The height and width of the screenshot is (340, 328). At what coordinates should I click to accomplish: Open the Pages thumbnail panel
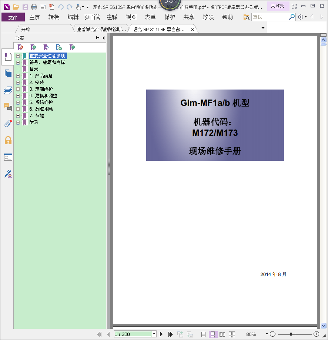click(x=8, y=74)
